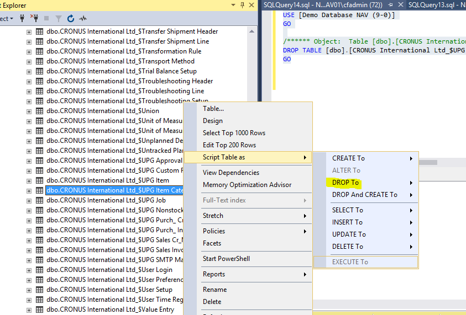Click the table icon of User Setup
Screen dimensions: 466x315
(40, 290)
